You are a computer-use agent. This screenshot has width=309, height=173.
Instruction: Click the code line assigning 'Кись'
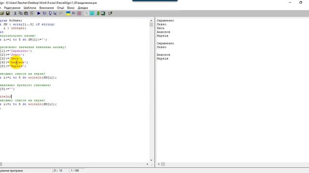[x=11, y=59]
